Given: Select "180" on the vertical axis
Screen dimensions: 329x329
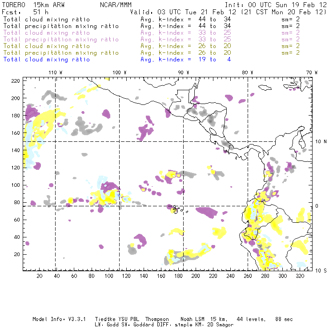Looking at the screenshot, I should [16, 116].
